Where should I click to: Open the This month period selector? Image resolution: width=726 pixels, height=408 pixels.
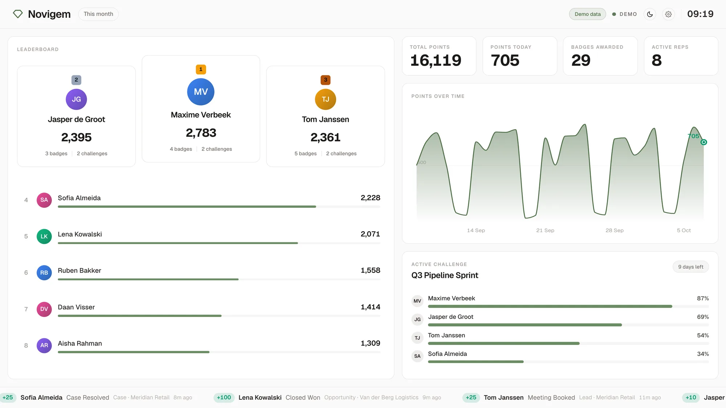[x=98, y=14]
